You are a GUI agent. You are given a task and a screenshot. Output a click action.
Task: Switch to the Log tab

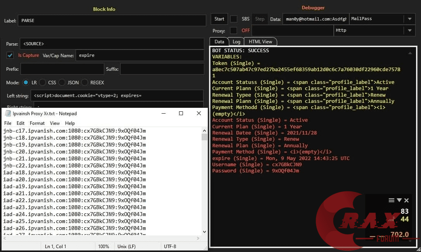click(x=236, y=42)
